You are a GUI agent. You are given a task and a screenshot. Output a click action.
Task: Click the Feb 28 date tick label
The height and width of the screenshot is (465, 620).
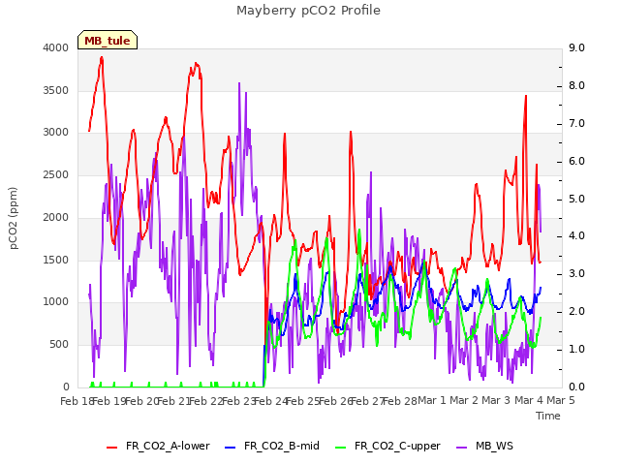pos(400,401)
